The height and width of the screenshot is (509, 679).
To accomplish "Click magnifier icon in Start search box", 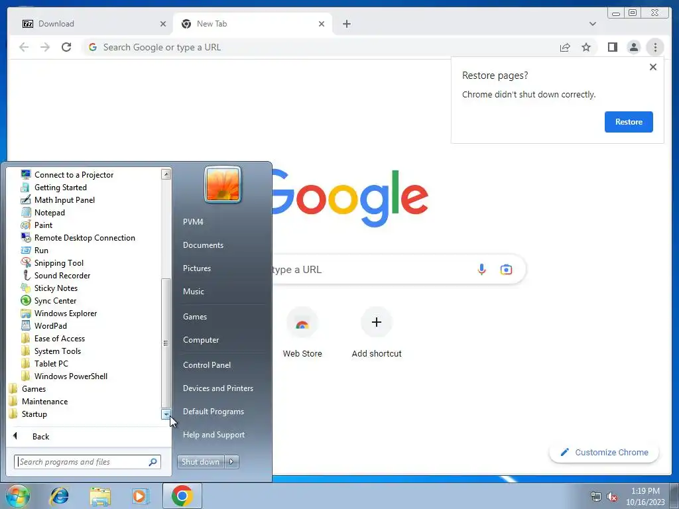I will (153, 462).
